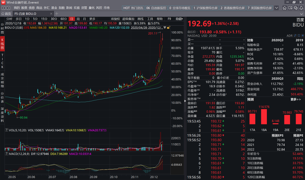Open the TICK side tab
Viewport: 305px width, 180px height.
(x=2, y=61)
